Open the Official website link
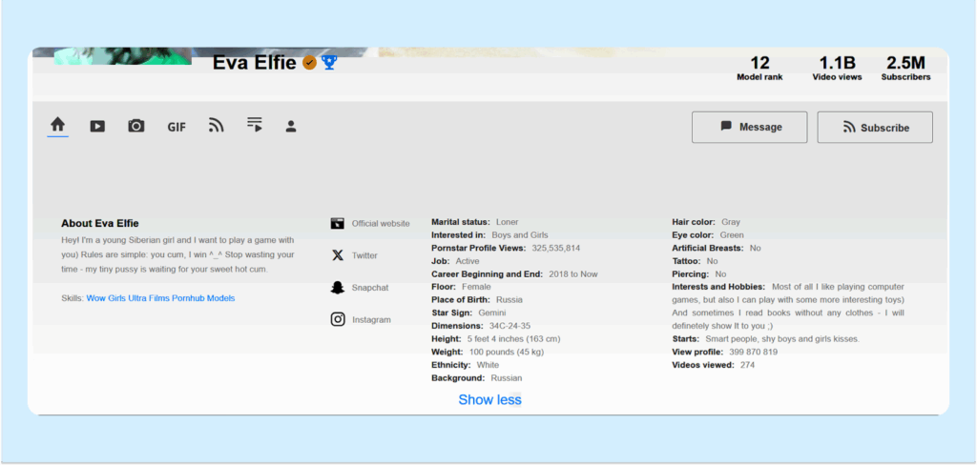This screenshot has width=977, height=465. pos(380,224)
